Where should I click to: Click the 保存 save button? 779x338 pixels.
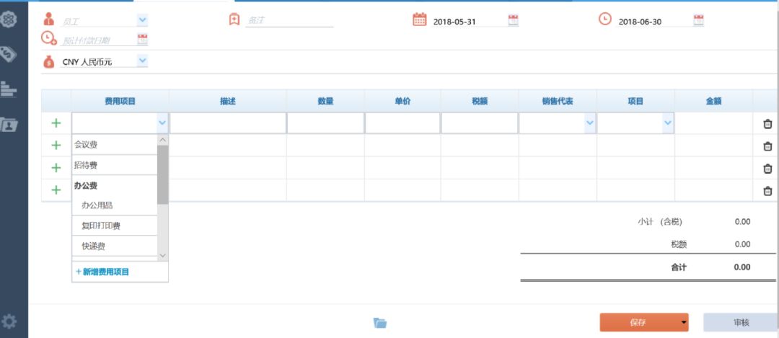point(638,323)
